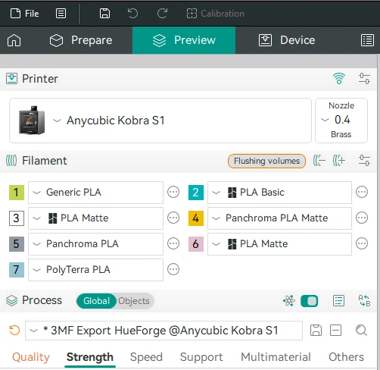Remove a filament with the minus spool icon
Viewport: 380px width, 370px height.
point(319,161)
